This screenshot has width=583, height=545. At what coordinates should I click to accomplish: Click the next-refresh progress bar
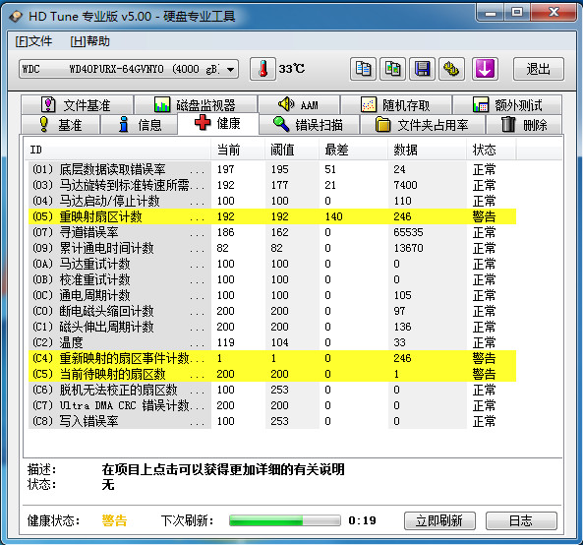[x=285, y=520]
